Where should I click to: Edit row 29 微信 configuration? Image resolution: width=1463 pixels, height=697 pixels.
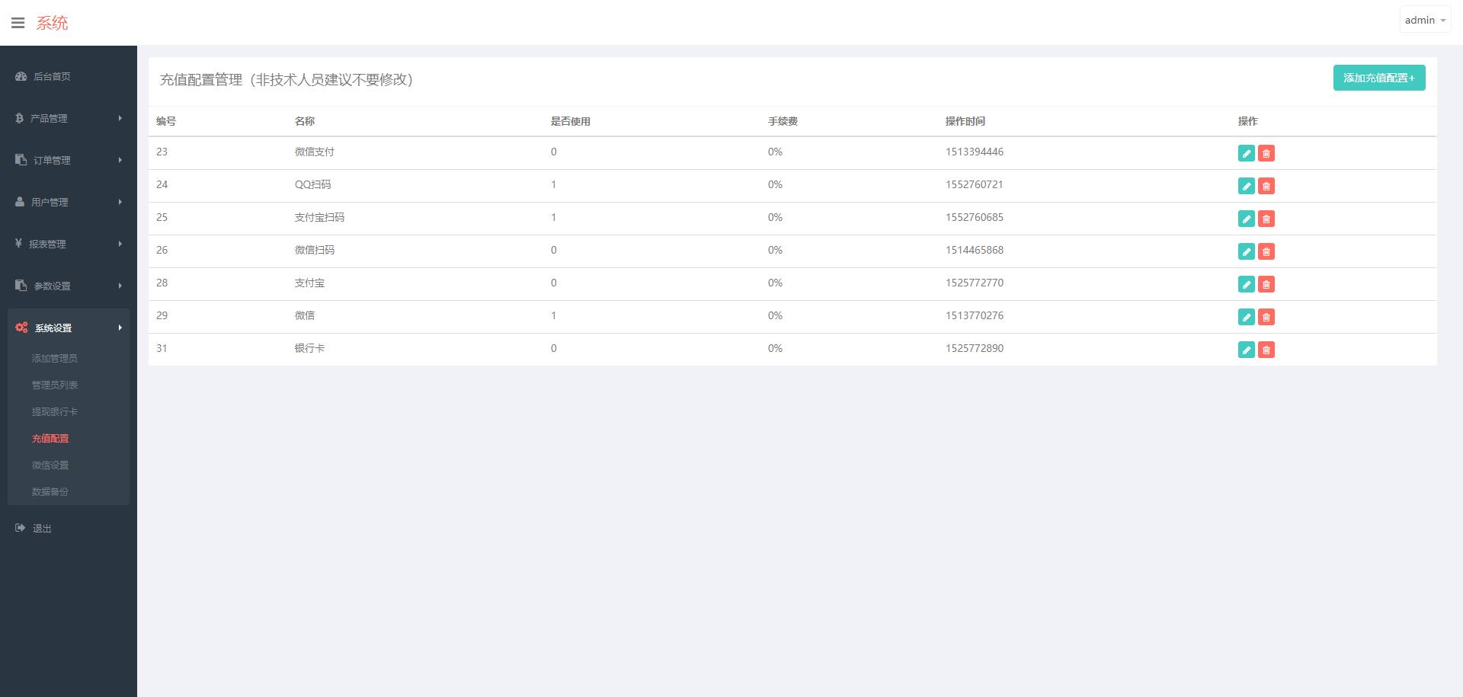(1247, 317)
